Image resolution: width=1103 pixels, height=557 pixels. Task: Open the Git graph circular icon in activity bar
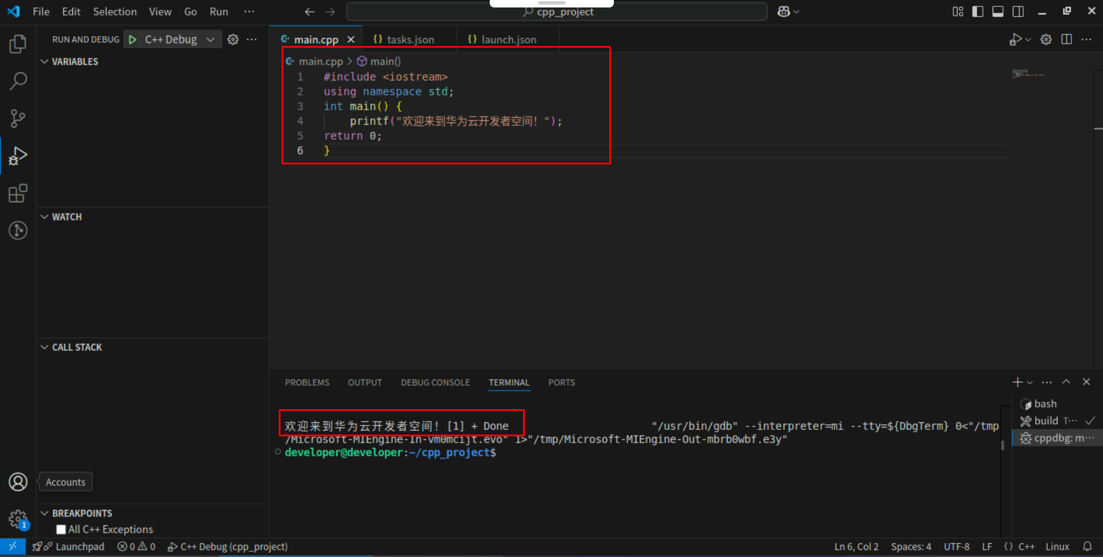tap(18, 231)
